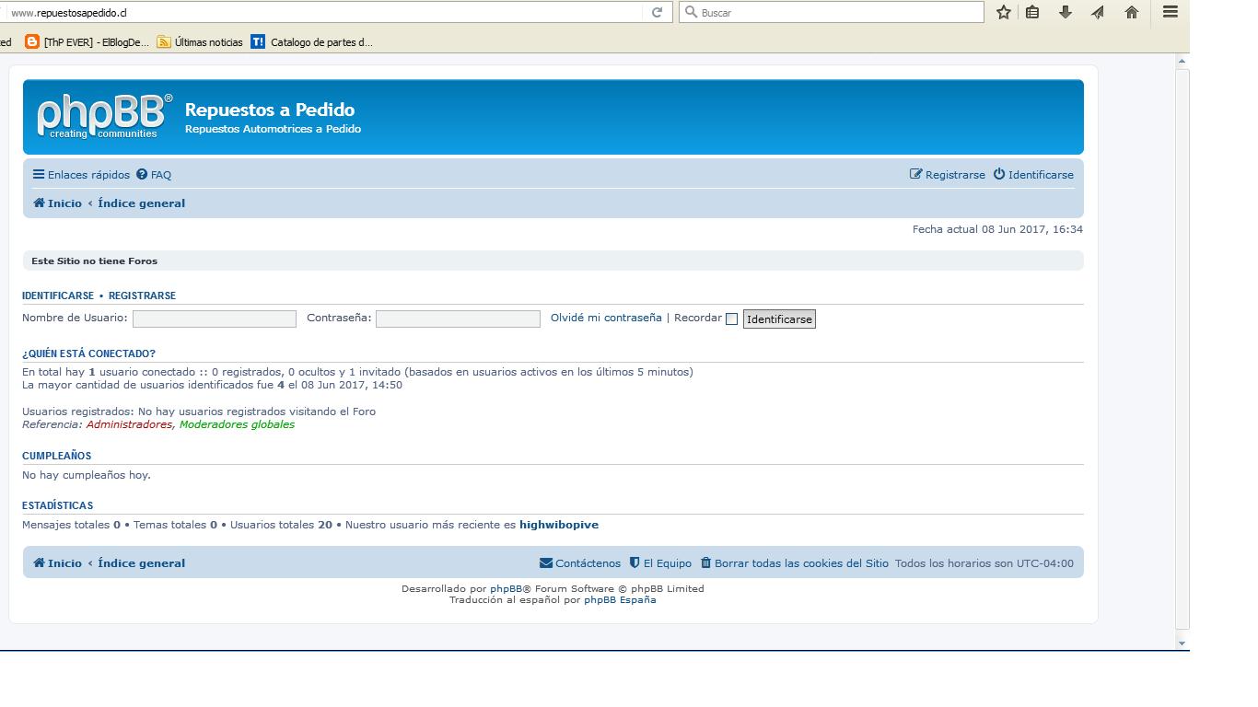The width and height of the screenshot is (1258, 707).
Task: Go to the browser home page icon
Action: pos(1132,12)
